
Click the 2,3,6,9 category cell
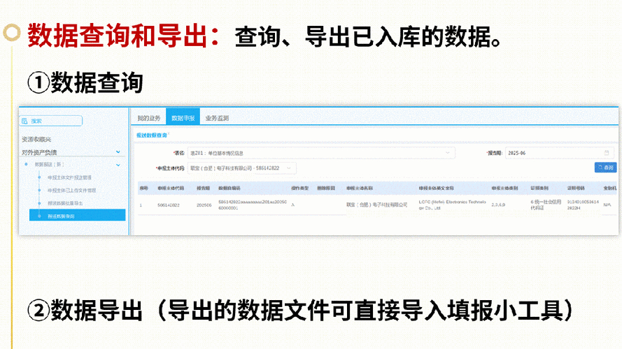tap(498, 205)
